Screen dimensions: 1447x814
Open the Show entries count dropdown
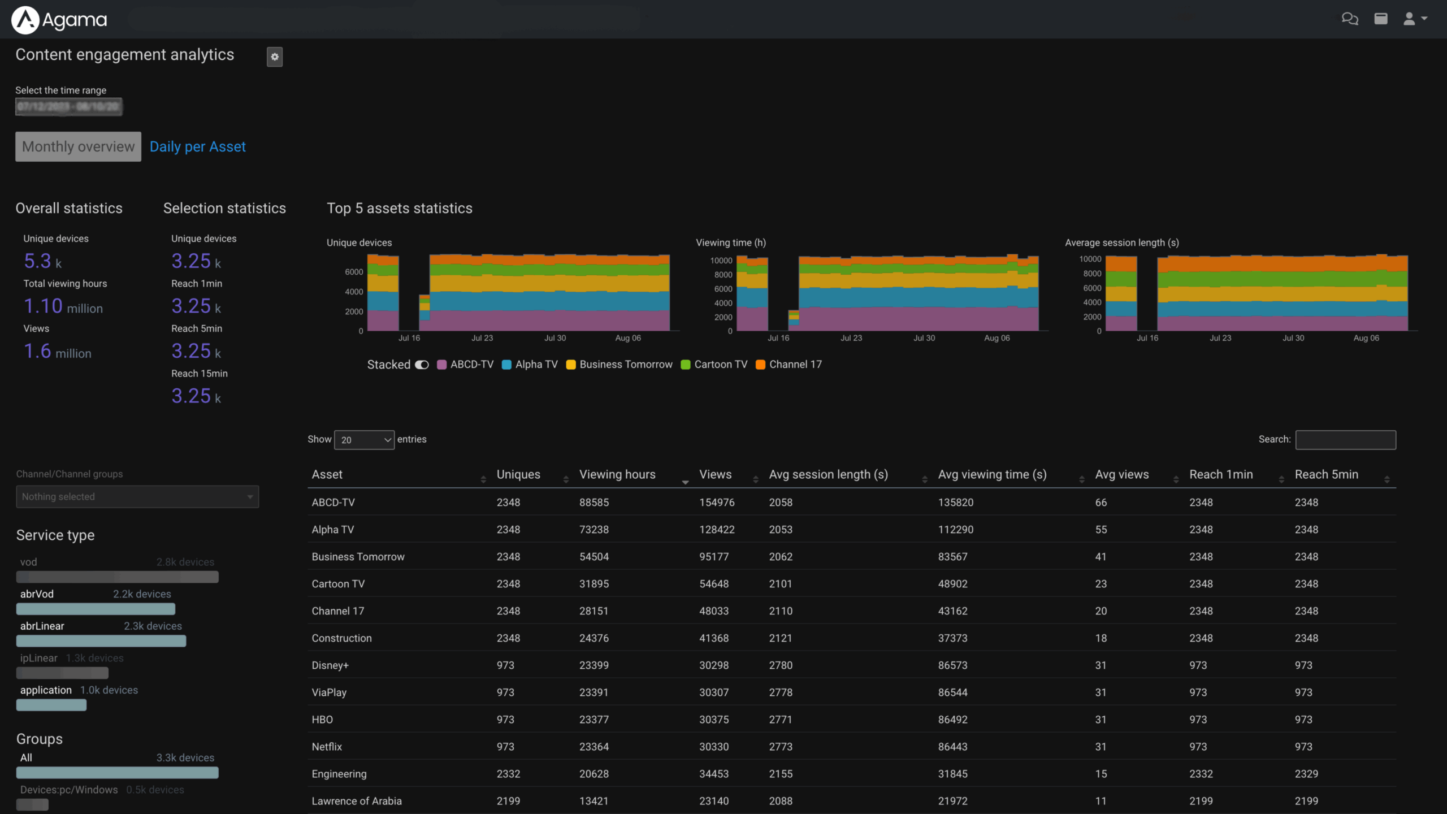pos(364,440)
